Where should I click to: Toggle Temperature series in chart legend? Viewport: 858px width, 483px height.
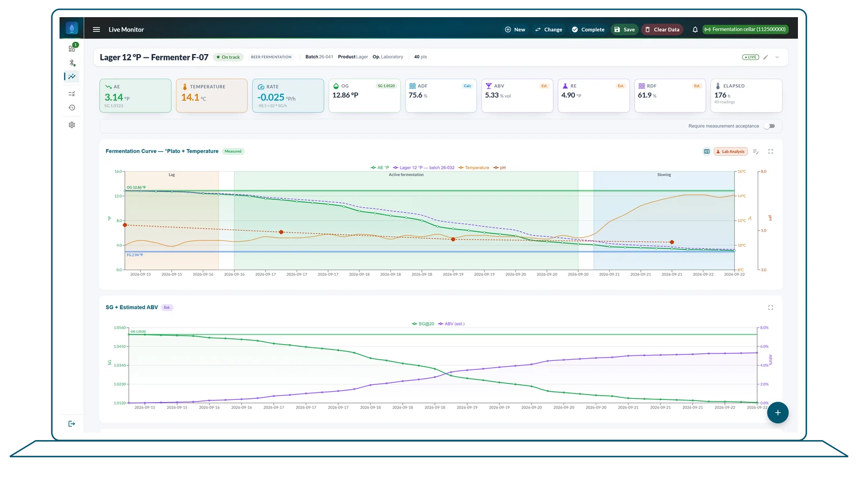474,168
